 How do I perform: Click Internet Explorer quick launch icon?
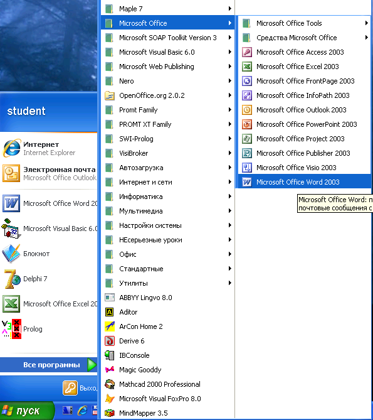coord(82,411)
